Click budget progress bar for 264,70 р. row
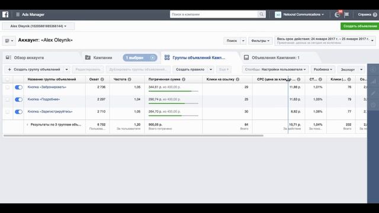The width and height of the screenshot is (379, 213). [174, 116]
